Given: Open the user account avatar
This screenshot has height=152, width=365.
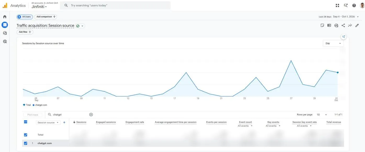Looking at the screenshot, I should (362, 5).
